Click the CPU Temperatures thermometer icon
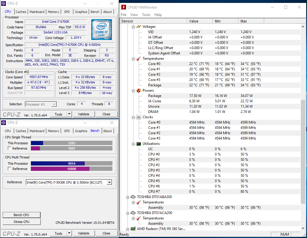This screenshot has width=307, height=238. click(x=139, y=59)
